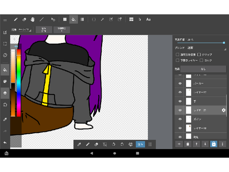Toggle the draft layer checkbox
Viewport: 229px width, 172px height.
[177, 60]
